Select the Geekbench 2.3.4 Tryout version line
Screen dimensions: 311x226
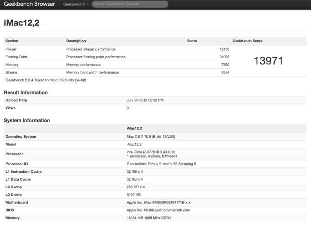click(46, 80)
